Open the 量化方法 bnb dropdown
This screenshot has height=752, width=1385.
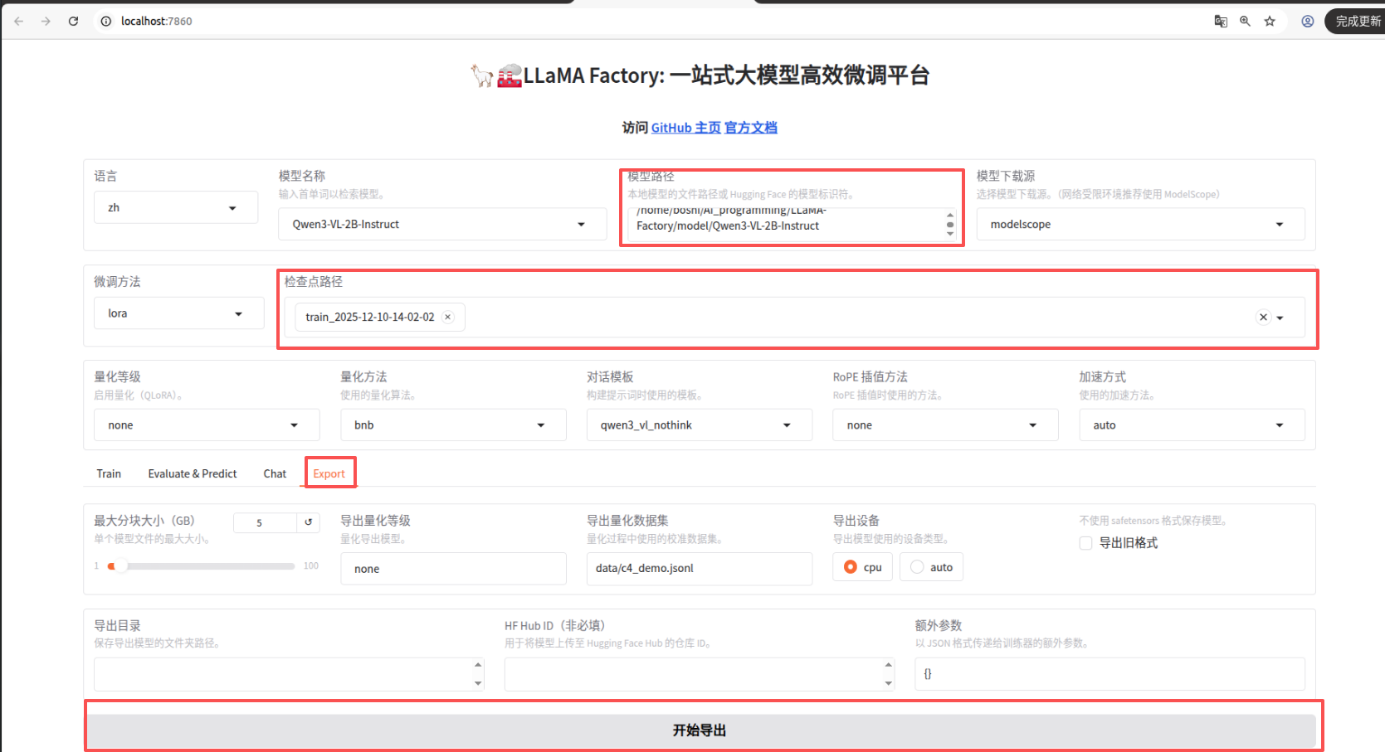click(453, 425)
